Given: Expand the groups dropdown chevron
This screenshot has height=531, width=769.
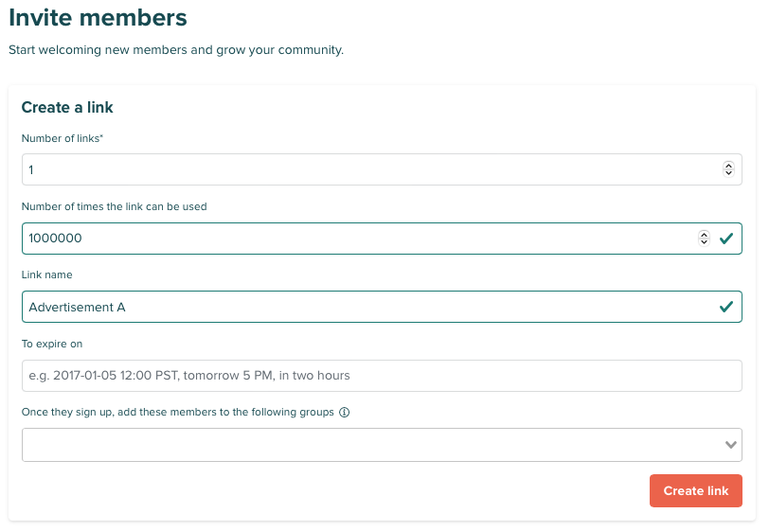Looking at the screenshot, I should click(730, 444).
